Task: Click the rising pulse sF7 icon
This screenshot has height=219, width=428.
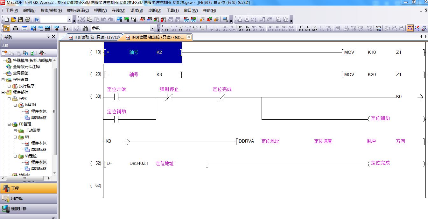Action: pyautogui.click(x=241, y=28)
